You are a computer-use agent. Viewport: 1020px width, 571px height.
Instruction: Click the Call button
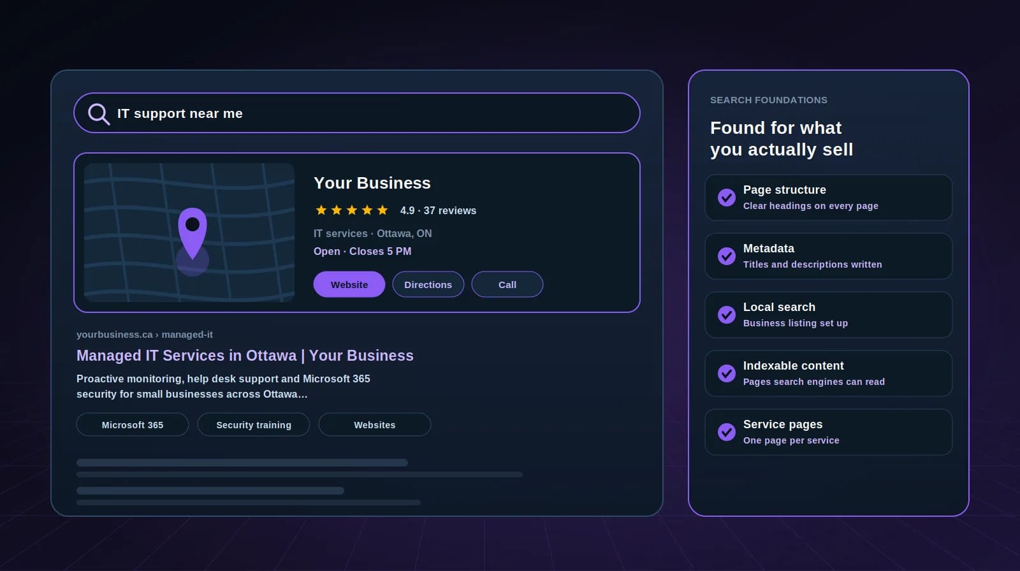[507, 284]
